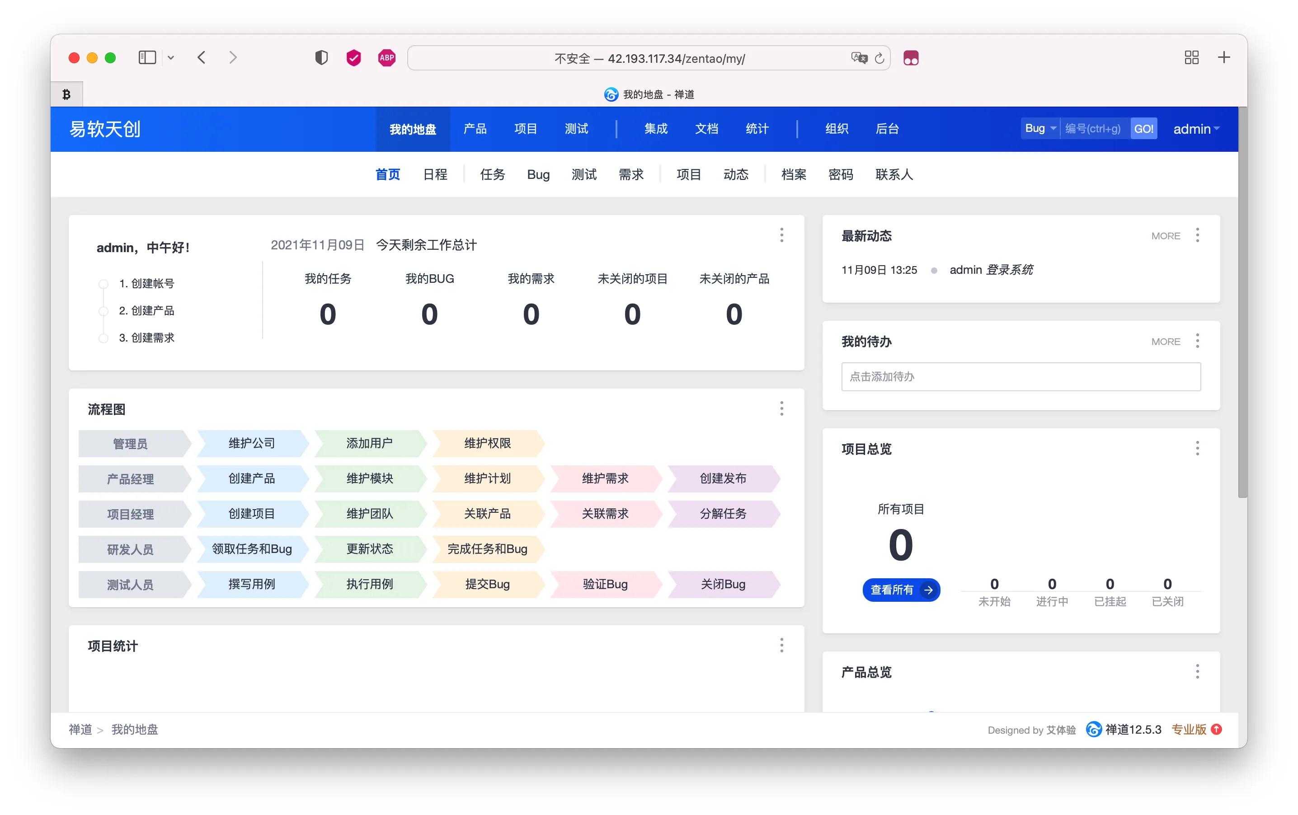
Task: Open the 最新动态 block three-dot menu
Action: 1198,235
